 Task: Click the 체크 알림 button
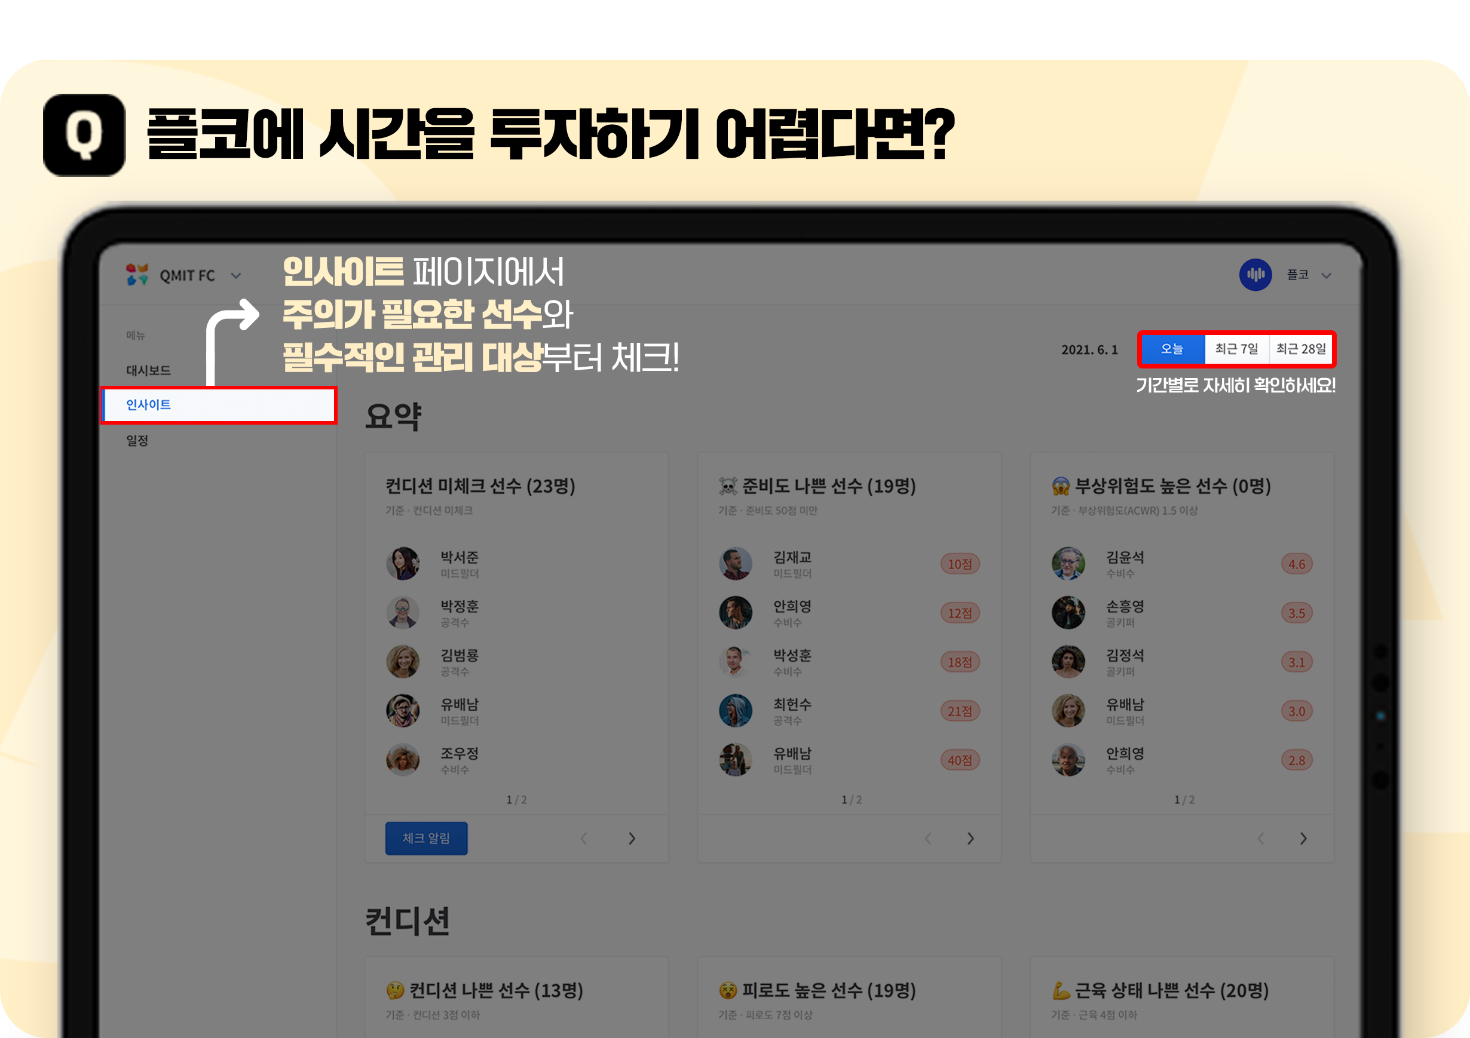(x=427, y=839)
